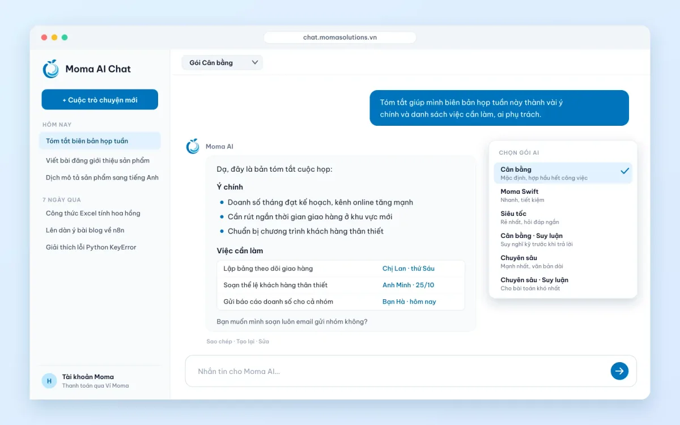Image resolution: width=680 pixels, height=425 pixels.
Task: Click the H account avatar
Action: 49,381
